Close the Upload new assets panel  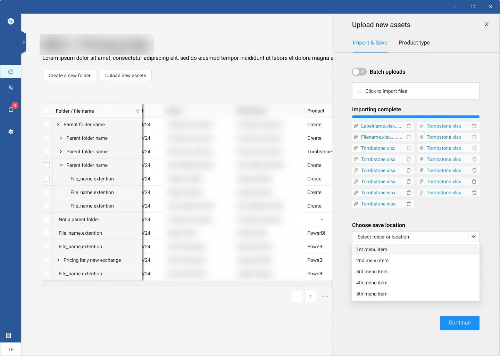(x=486, y=24)
